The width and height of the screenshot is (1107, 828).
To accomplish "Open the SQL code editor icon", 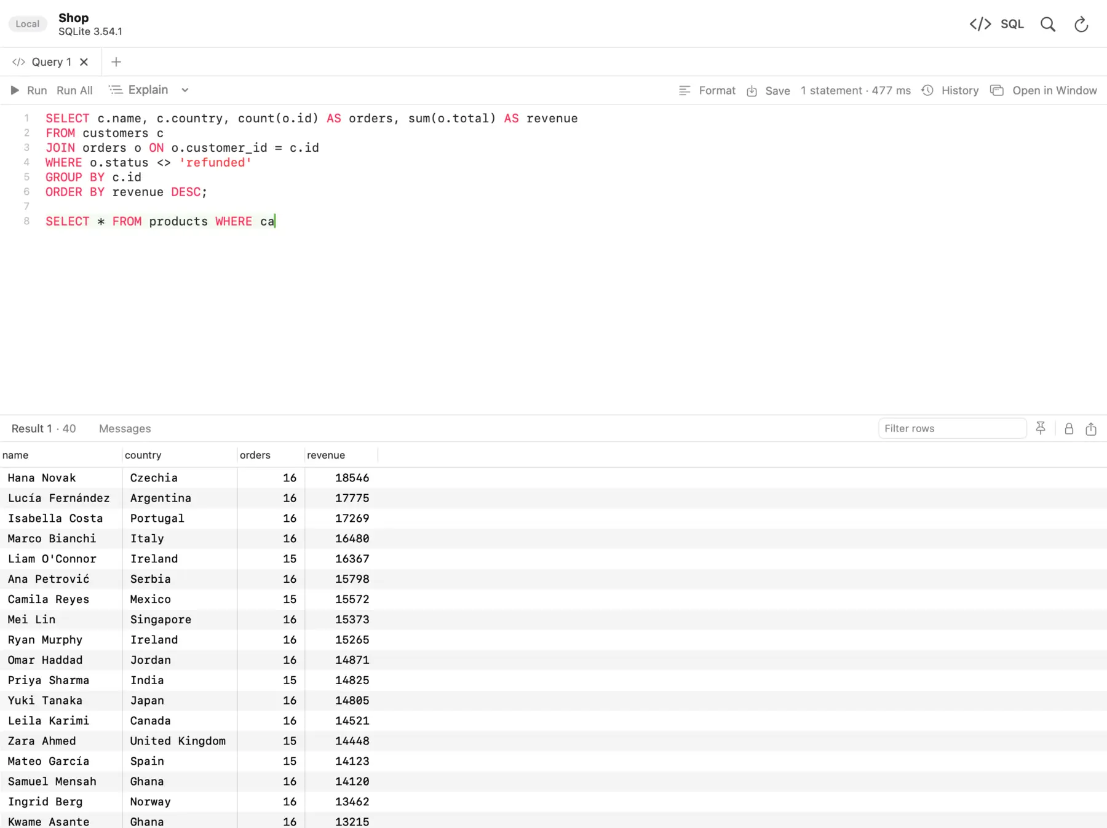I will [x=980, y=24].
